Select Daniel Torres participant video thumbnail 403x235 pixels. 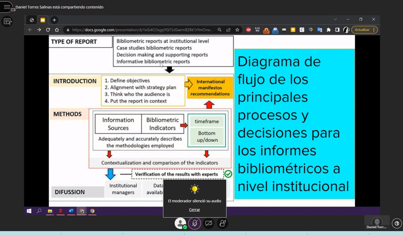pyautogui.click(x=377, y=223)
